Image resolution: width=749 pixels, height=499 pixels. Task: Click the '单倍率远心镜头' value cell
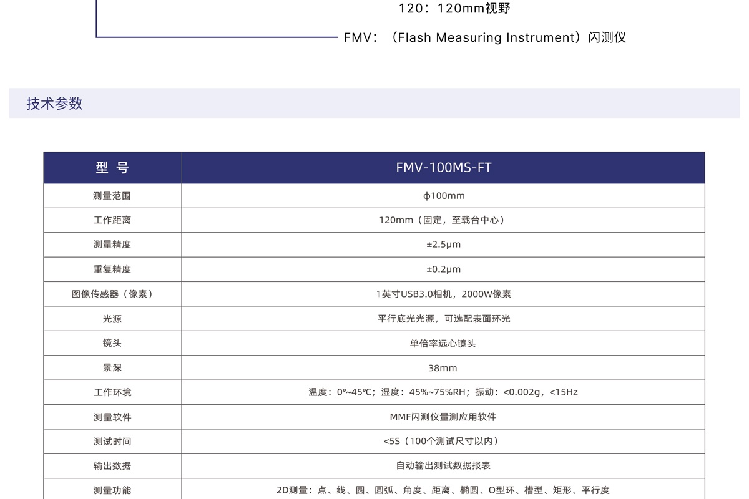pos(443,344)
